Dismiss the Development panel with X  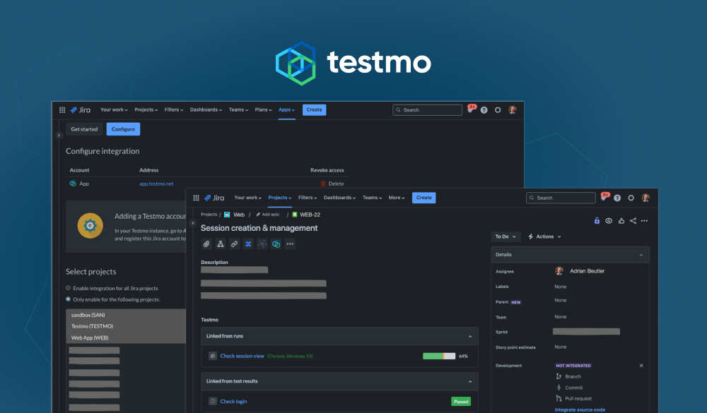pos(641,366)
